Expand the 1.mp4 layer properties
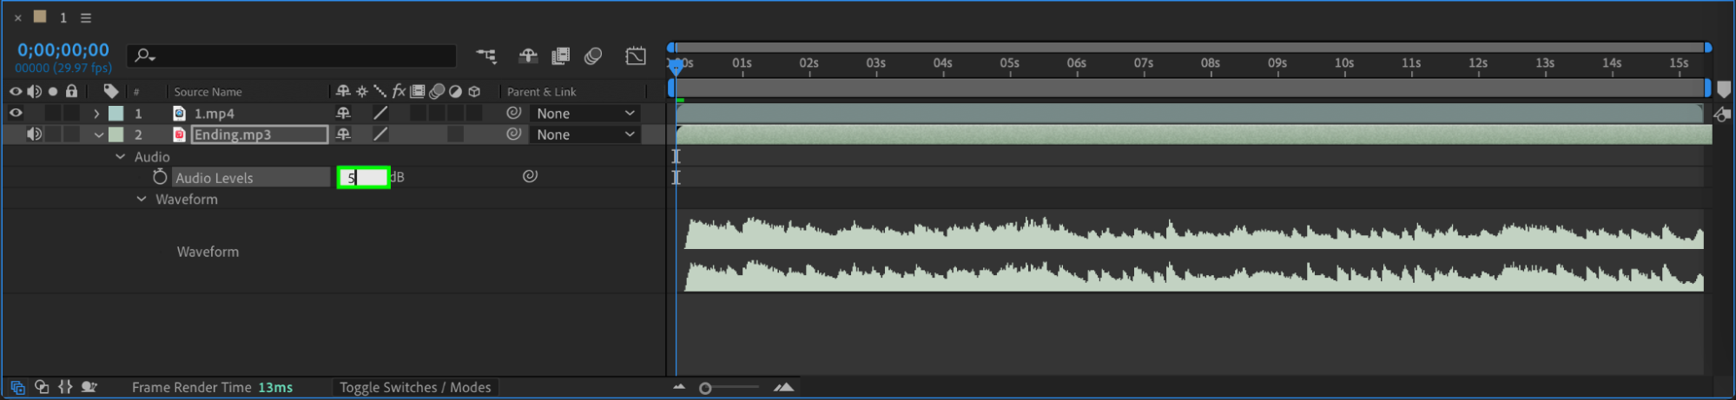 point(96,114)
